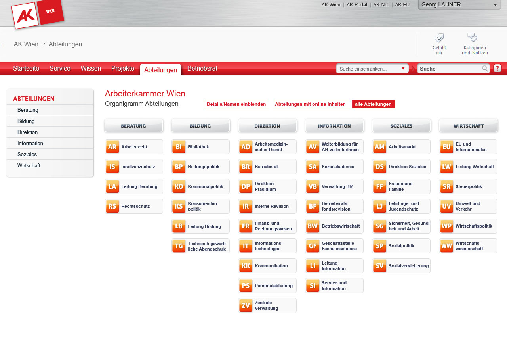
Task: Select the KS Konsumentenpolitik icon
Action: [179, 206]
